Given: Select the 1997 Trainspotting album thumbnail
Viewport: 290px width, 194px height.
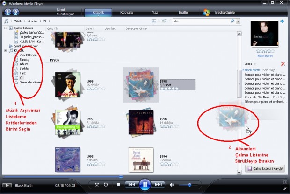Looking at the screenshot, I should (68, 122).
